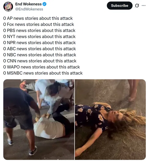Click the line mentioning Fox news stories
The width and height of the screenshot is (148, 162).
click(x=39, y=24)
